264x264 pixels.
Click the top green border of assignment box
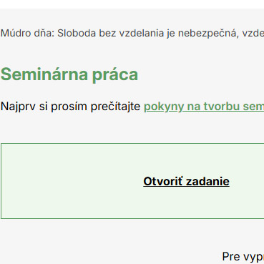(x=132, y=144)
